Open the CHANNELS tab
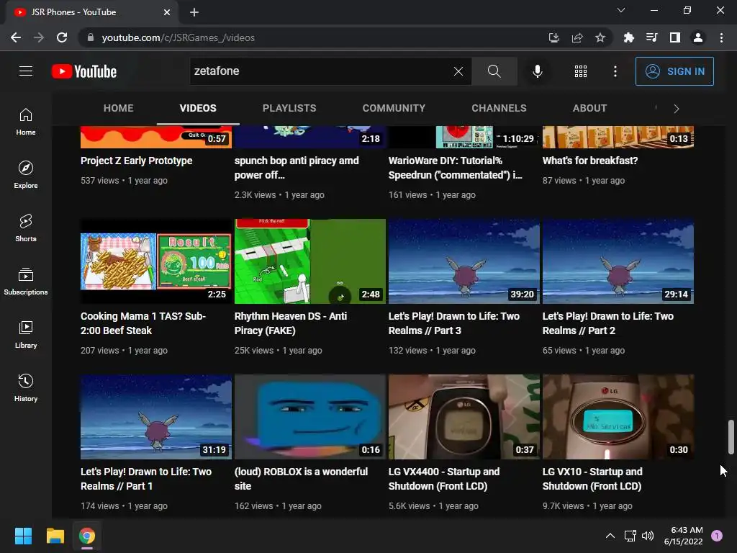 point(499,108)
